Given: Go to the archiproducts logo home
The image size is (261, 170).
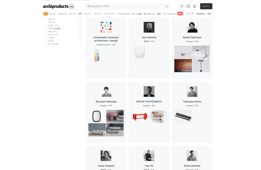Looking at the screenshot, I should click(x=58, y=6).
